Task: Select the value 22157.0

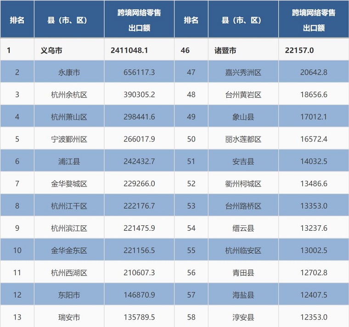Action: click(x=299, y=50)
